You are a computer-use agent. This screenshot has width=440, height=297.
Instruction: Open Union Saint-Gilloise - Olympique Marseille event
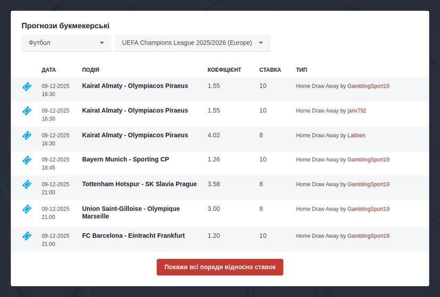click(x=131, y=213)
